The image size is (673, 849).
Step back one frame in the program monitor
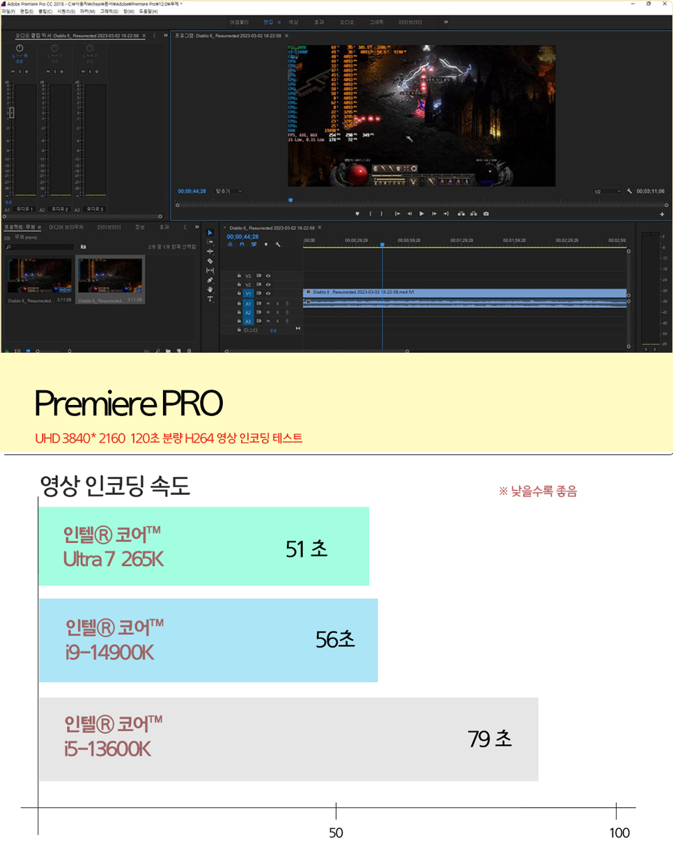coord(409,213)
